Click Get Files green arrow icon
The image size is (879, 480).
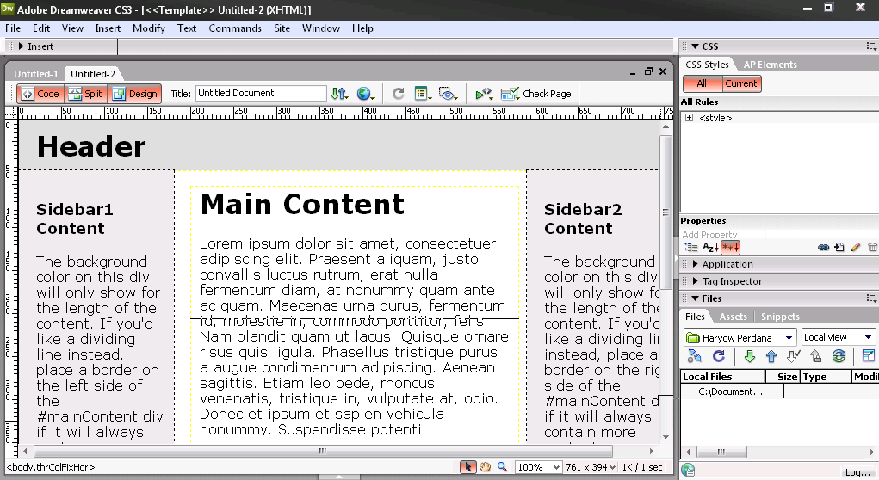(750, 355)
